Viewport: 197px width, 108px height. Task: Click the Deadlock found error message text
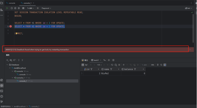pos(37,50)
